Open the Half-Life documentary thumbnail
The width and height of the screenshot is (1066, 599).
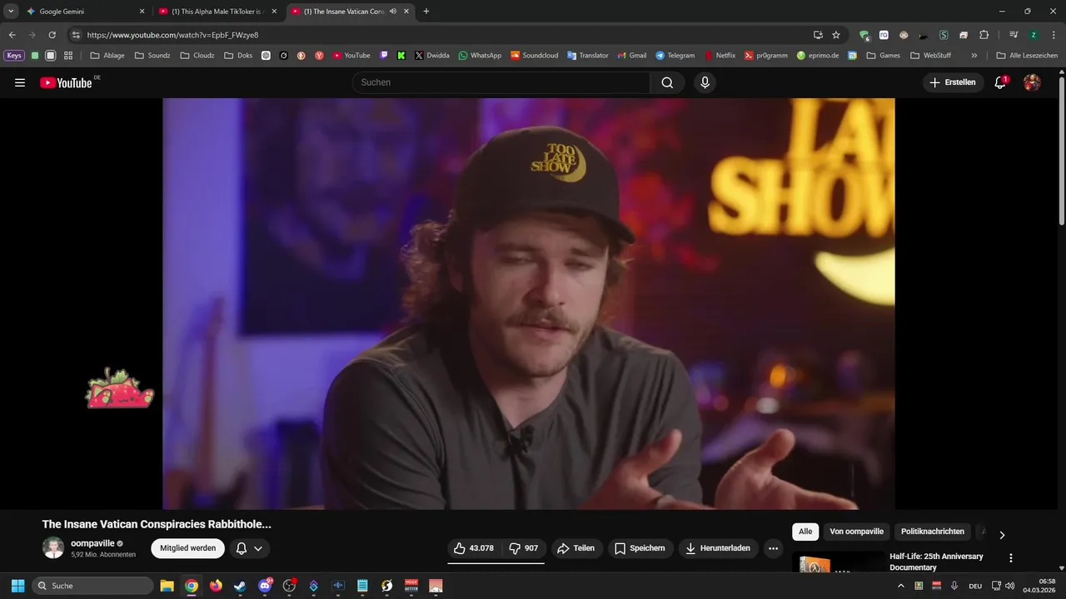point(839,562)
